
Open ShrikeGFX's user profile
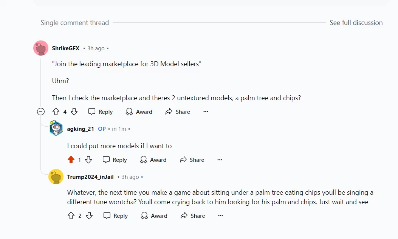click(x=66, y=48)
